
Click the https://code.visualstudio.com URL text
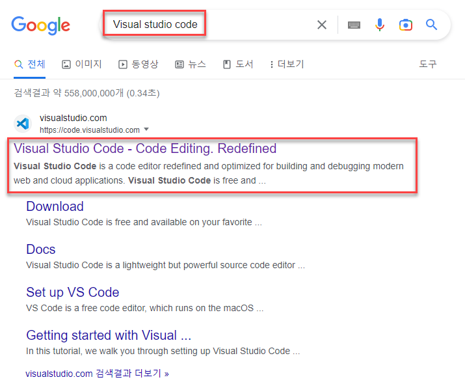[90, 130]
